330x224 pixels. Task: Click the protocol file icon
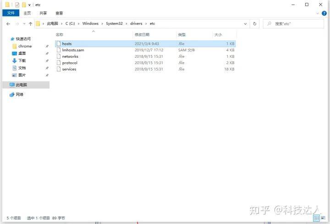click(59, 63)
